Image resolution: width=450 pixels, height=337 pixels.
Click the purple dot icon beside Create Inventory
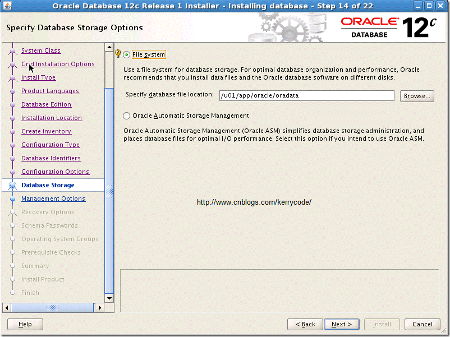(12, 132)
